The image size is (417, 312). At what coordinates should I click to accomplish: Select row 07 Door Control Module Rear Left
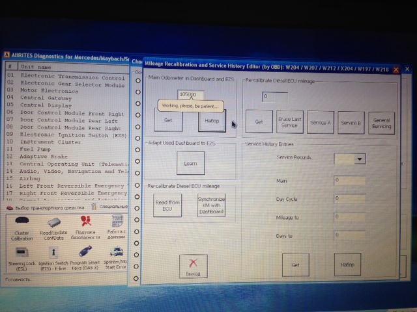click(68, 120)
